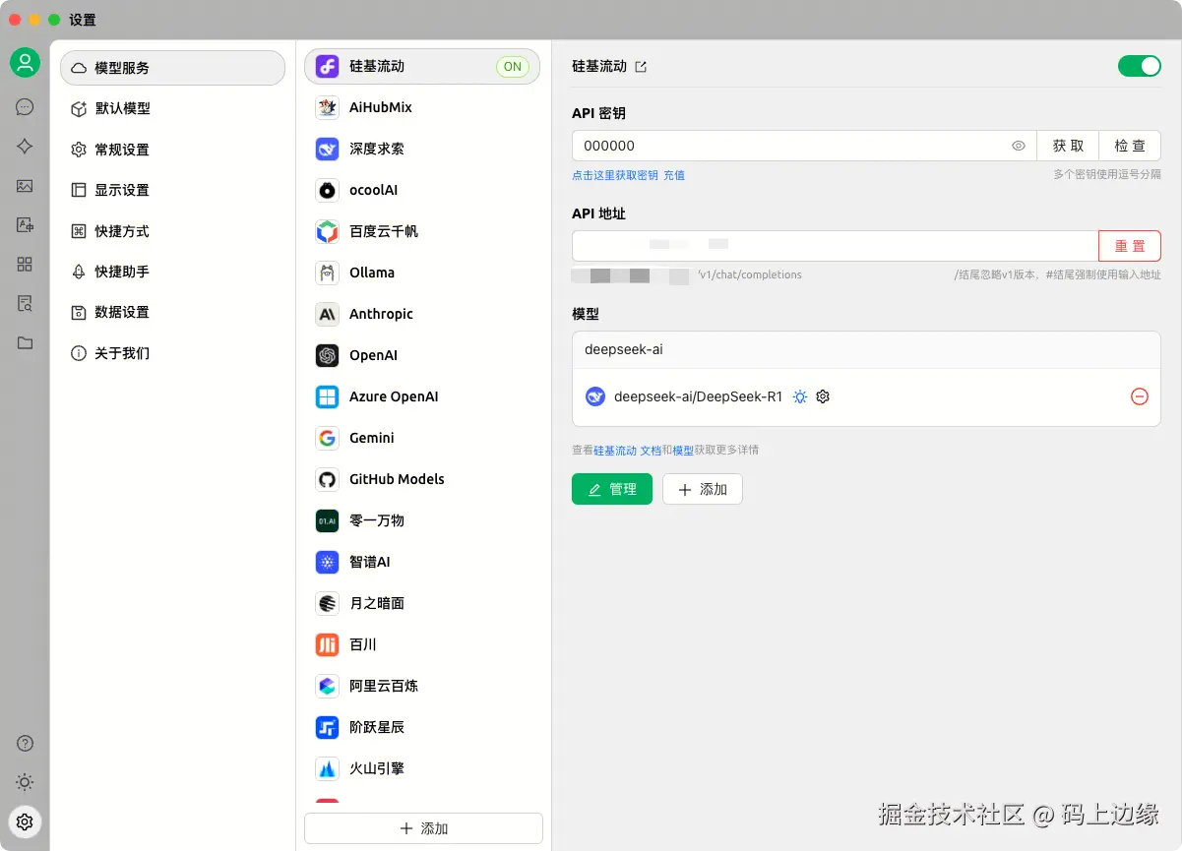Remove the DeepSeek-R1 model with minus icon

coord(1139,396)
